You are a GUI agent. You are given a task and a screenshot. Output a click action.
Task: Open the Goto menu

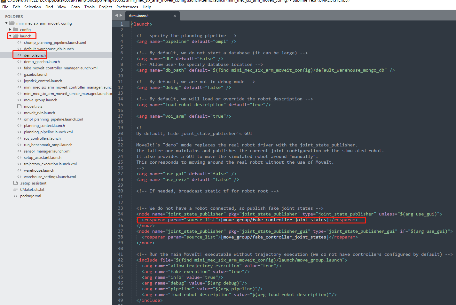tap(75, 7)
